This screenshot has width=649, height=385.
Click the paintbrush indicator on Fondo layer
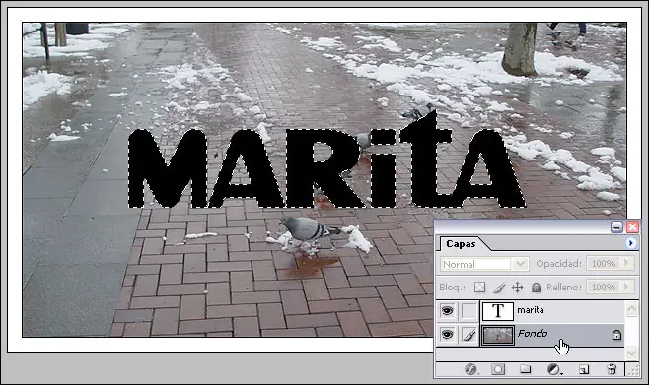[469, 335]
